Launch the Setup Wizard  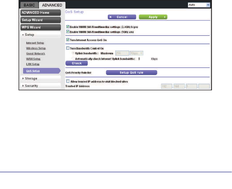(x=41, y=20)
